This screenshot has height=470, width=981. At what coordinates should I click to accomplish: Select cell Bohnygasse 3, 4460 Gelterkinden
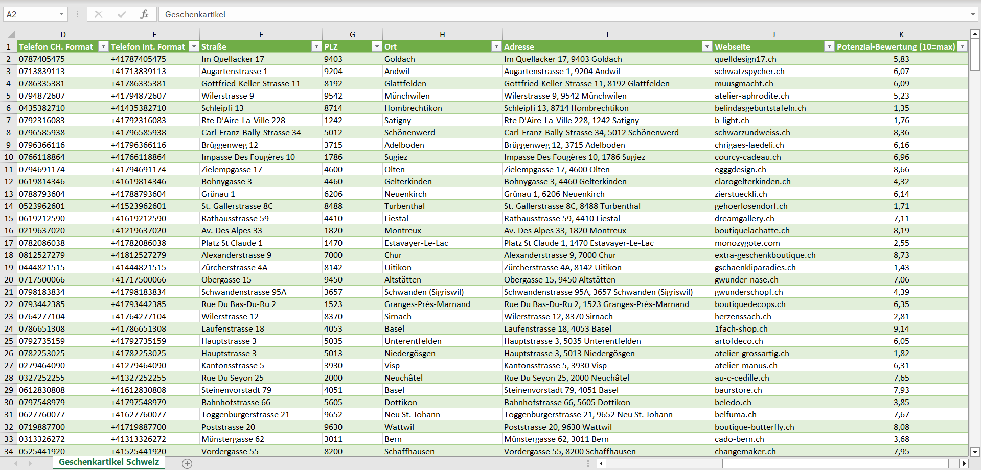pyautogui.click(x=607, y=181)
